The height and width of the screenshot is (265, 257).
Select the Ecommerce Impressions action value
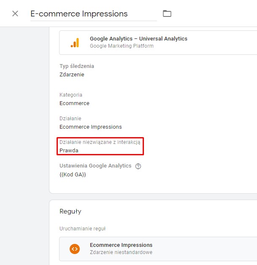point(91,127)
